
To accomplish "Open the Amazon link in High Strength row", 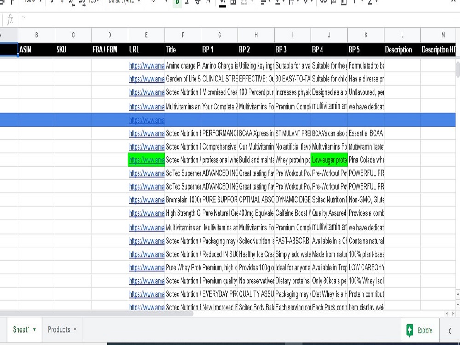I will (x=147, y=213).
